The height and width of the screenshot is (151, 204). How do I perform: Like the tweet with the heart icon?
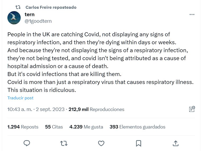point(101,143)
